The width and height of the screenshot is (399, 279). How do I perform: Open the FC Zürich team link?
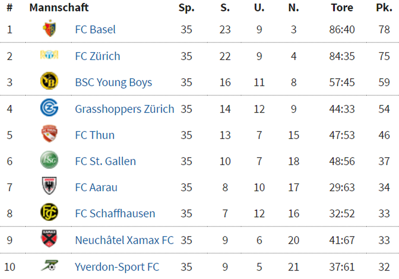97,56
